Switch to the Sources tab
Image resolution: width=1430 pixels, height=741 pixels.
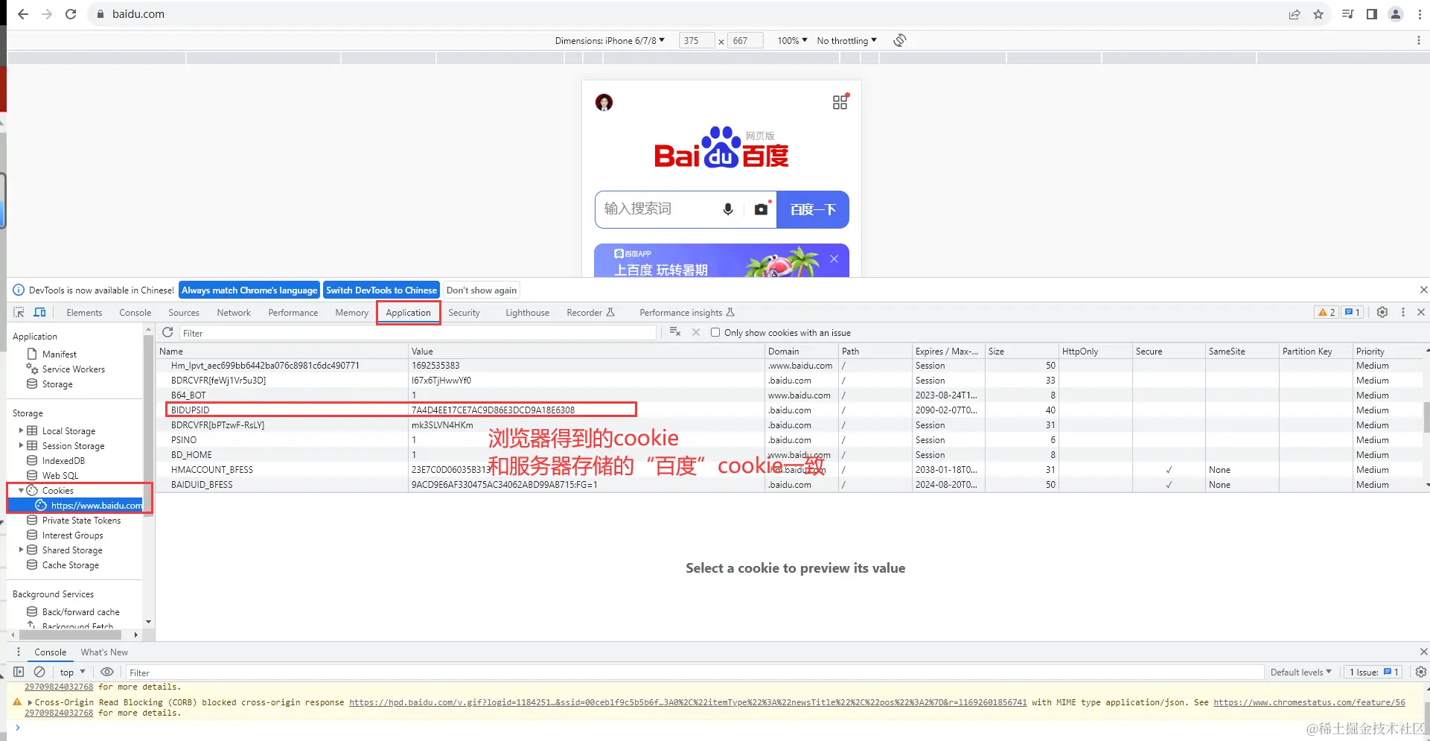point(184,312)
